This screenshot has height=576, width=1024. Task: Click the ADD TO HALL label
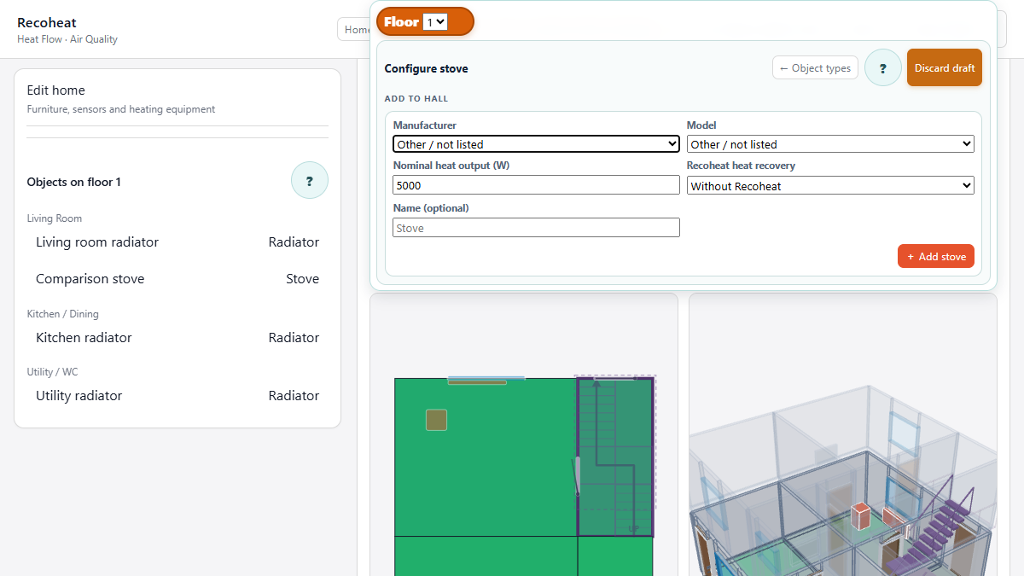416,99
